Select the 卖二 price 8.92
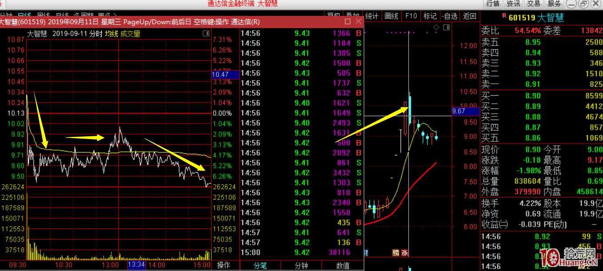The width and height of the screenshot is (603, 271). pyautogui.click(x=532, y=74)
